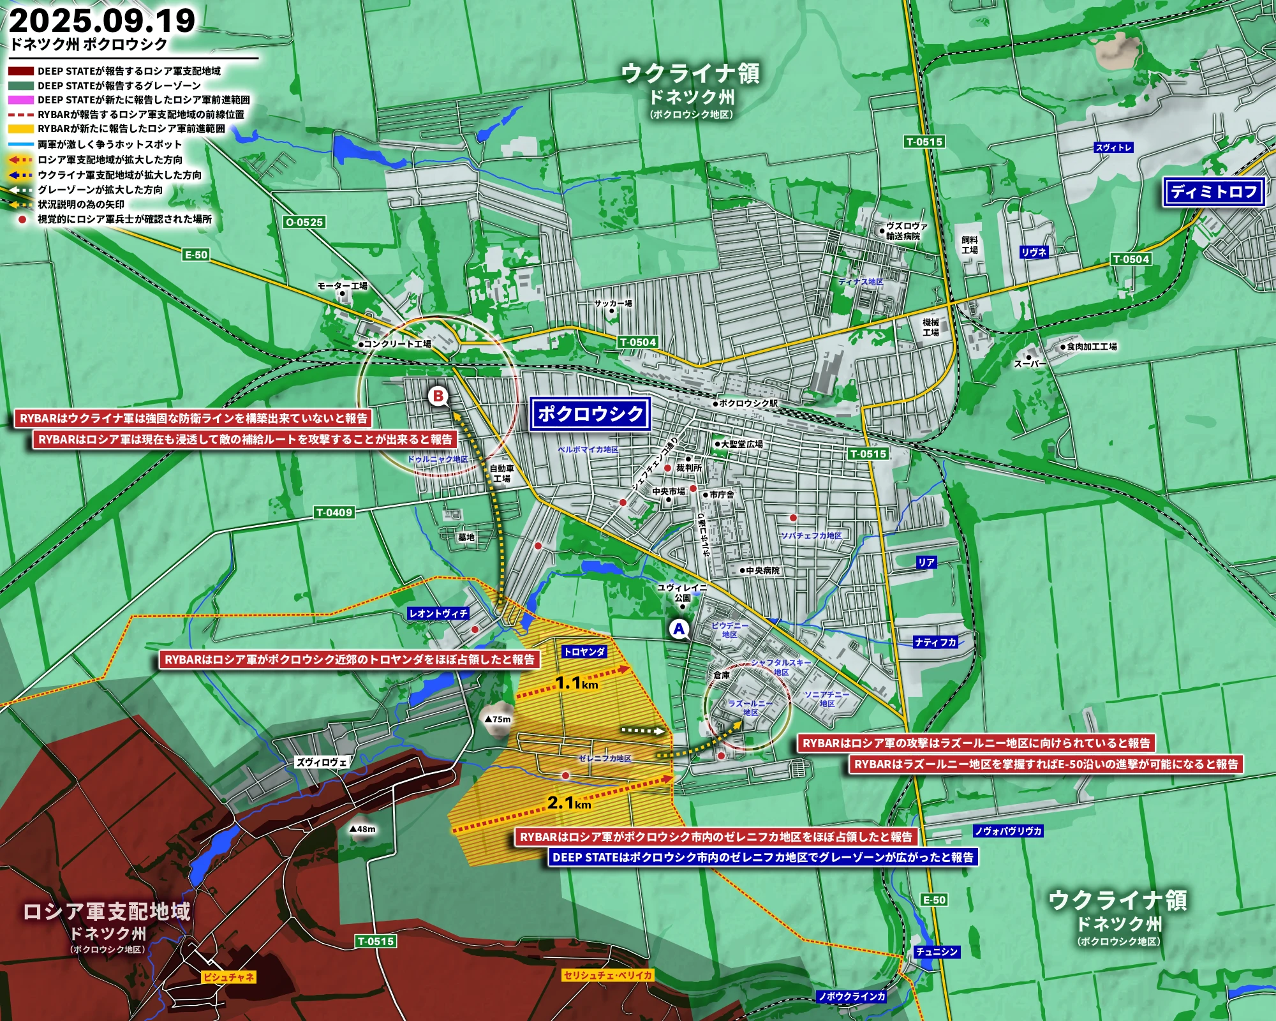
Task: Click the red circled B marker
Action: point(438,396)
